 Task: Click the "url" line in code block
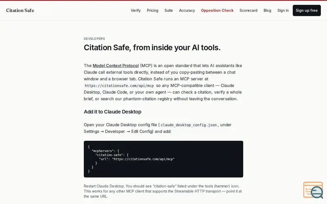pos(137,159)
